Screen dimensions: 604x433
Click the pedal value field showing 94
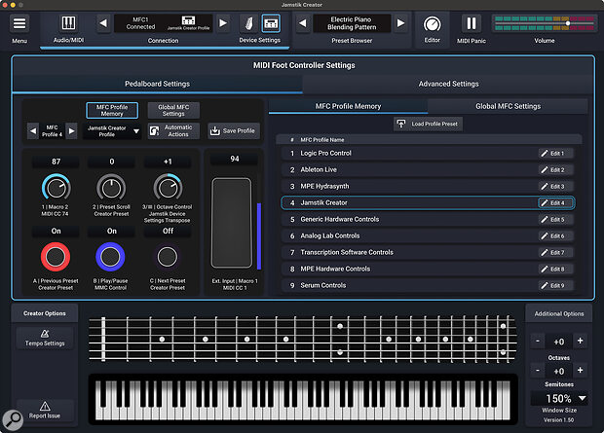point(234,159)
